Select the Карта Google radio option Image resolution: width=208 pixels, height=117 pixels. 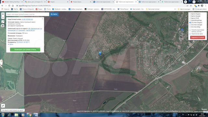click(x=190, y=16)
